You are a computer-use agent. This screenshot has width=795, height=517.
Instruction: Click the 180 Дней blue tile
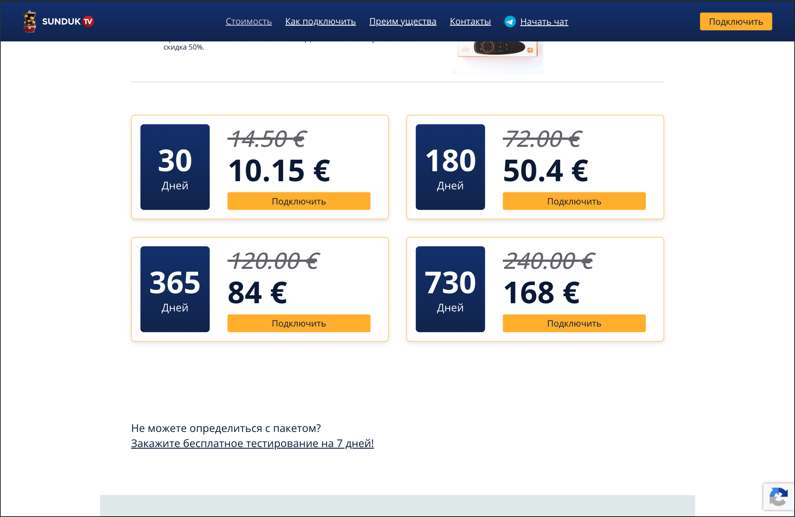click(450, 167)
